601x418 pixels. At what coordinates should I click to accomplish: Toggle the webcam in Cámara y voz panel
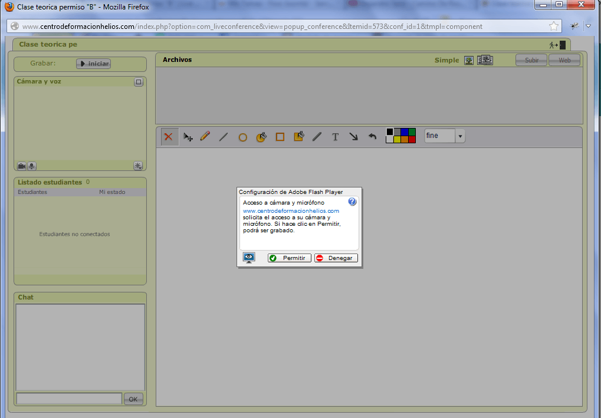22,166
